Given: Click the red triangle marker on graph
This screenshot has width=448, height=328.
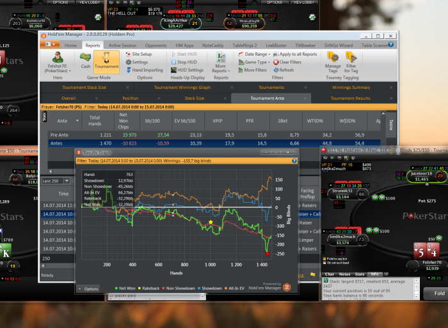Looking at the screenshot, I should click(268, 254).
